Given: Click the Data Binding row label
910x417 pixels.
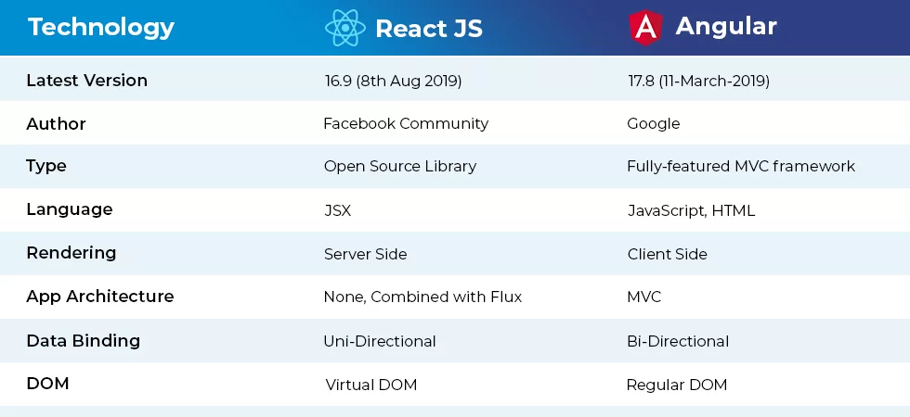Looking at the screenshot, I should (x=84, y=341).
